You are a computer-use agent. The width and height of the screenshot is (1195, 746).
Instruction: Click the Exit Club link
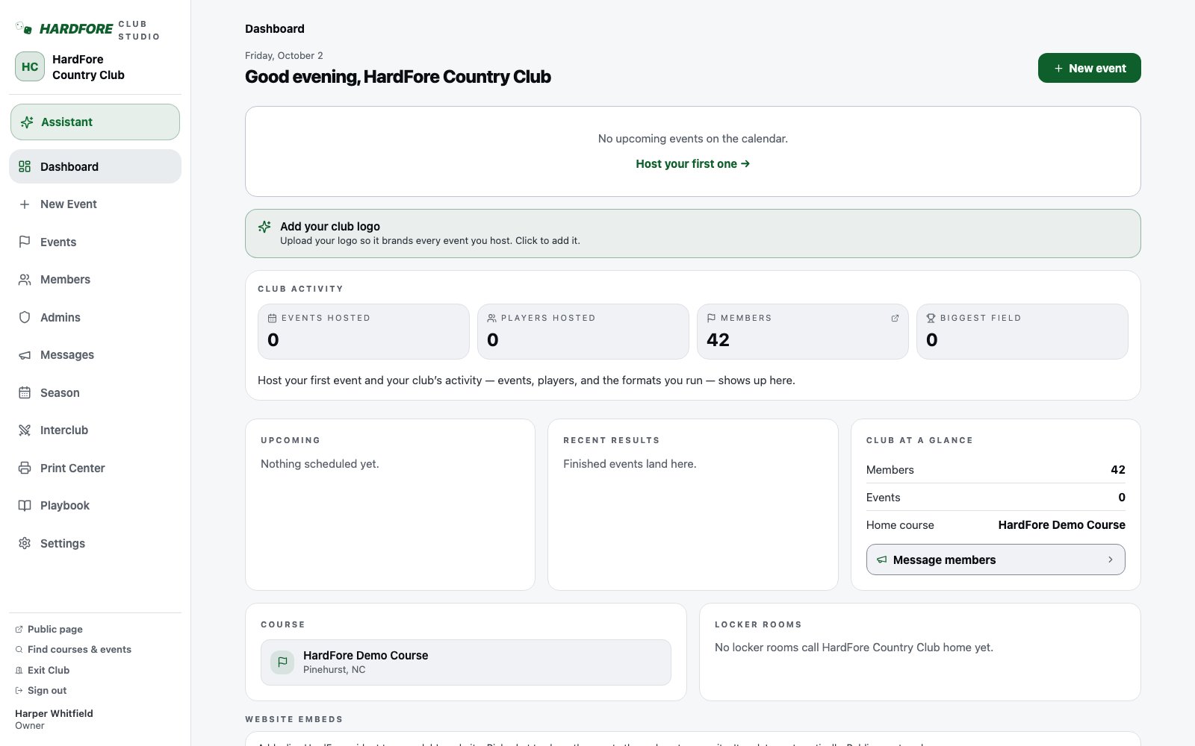pos(43,670)
